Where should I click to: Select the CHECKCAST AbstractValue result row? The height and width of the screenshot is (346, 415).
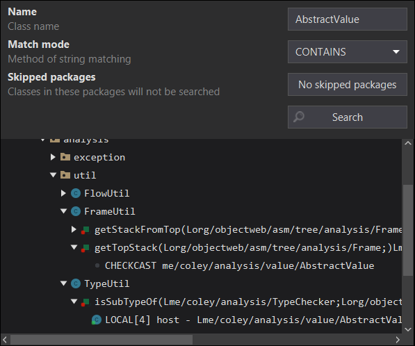[239, 265]
